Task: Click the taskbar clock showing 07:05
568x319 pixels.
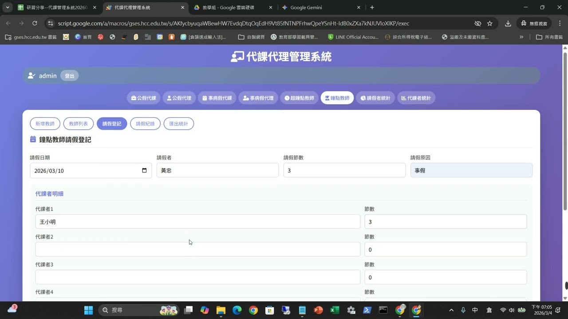Action: coord(542,310)
